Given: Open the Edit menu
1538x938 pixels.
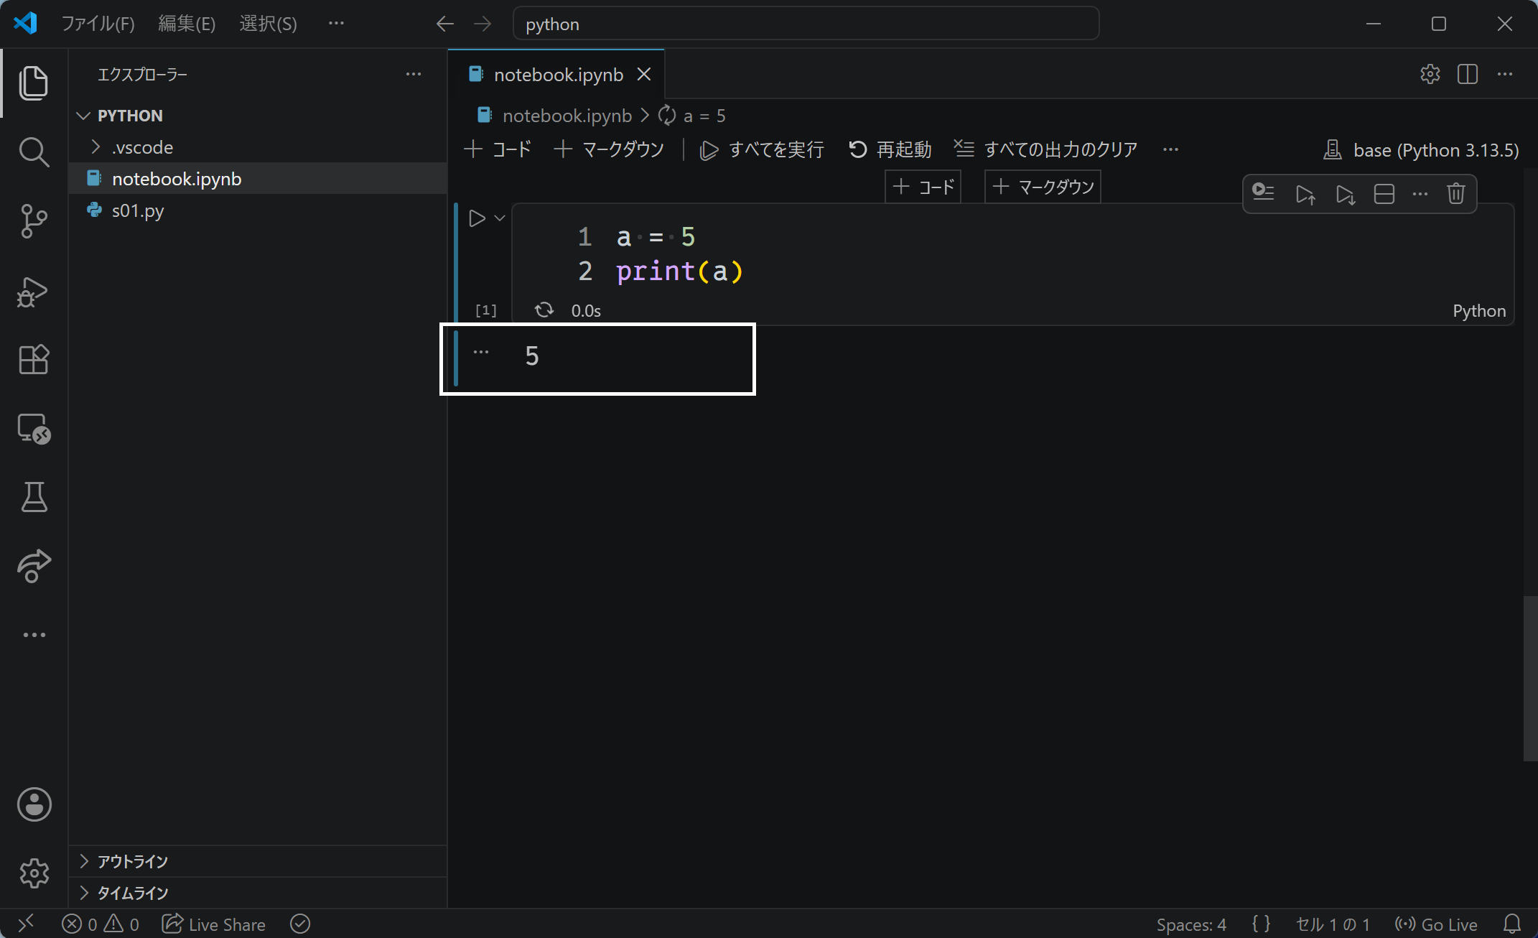Looking at the screenshot, I should 187,24.
